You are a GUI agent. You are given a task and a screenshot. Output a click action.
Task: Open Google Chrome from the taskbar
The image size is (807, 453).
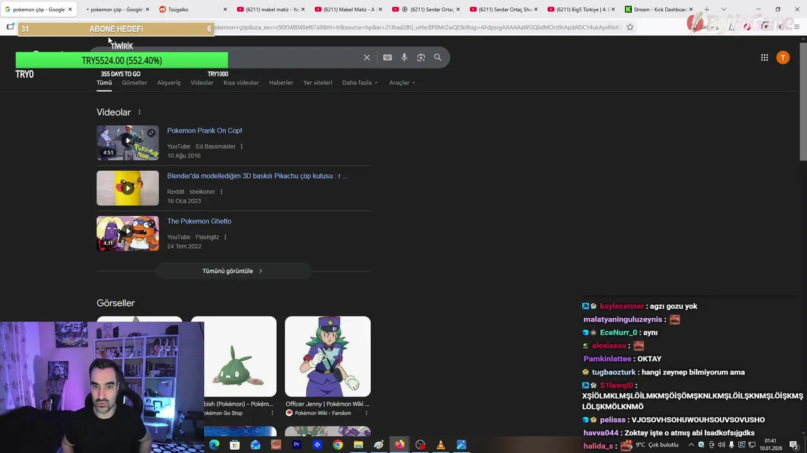click(x=338, y=445)
